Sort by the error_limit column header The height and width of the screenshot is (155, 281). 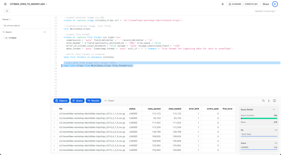click(192, 109)
